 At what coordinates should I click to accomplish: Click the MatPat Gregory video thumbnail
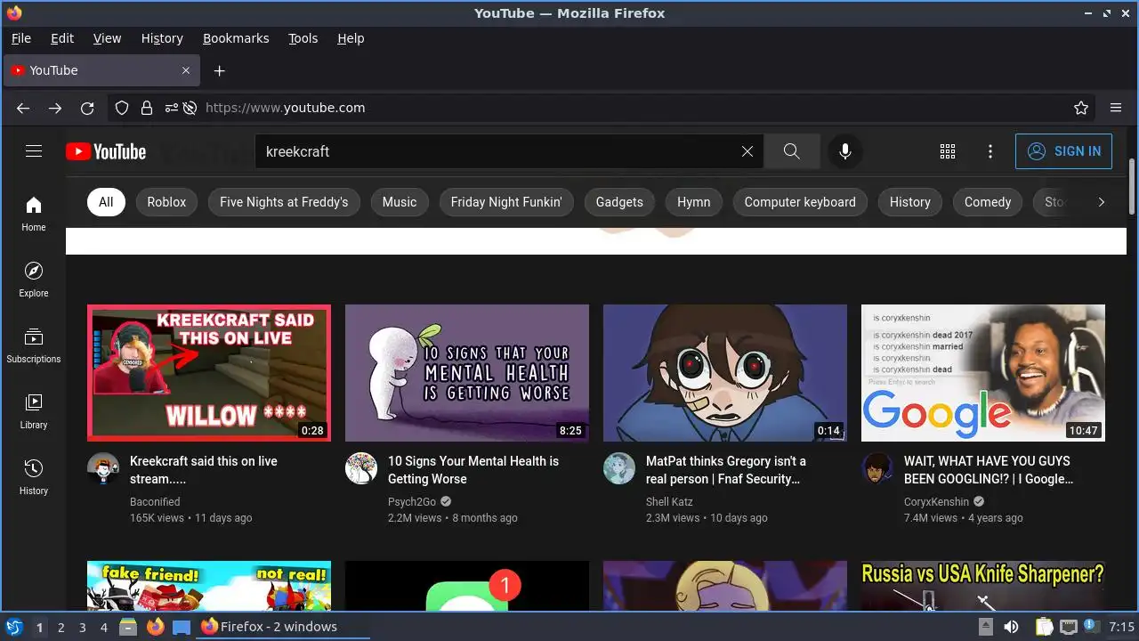tap(725, 373)
